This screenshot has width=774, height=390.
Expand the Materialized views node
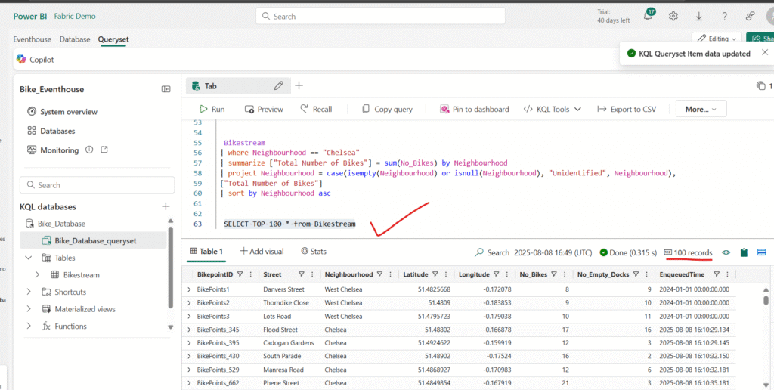point(29,309)
